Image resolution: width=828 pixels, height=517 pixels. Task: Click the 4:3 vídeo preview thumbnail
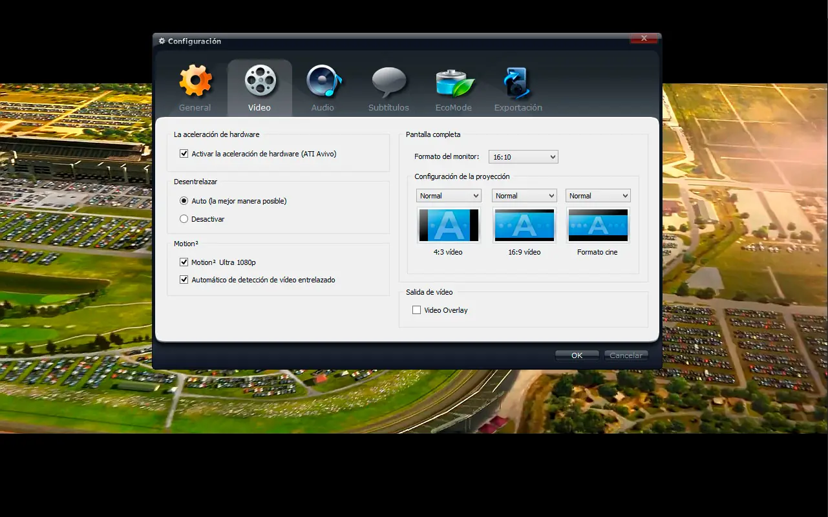449,225
